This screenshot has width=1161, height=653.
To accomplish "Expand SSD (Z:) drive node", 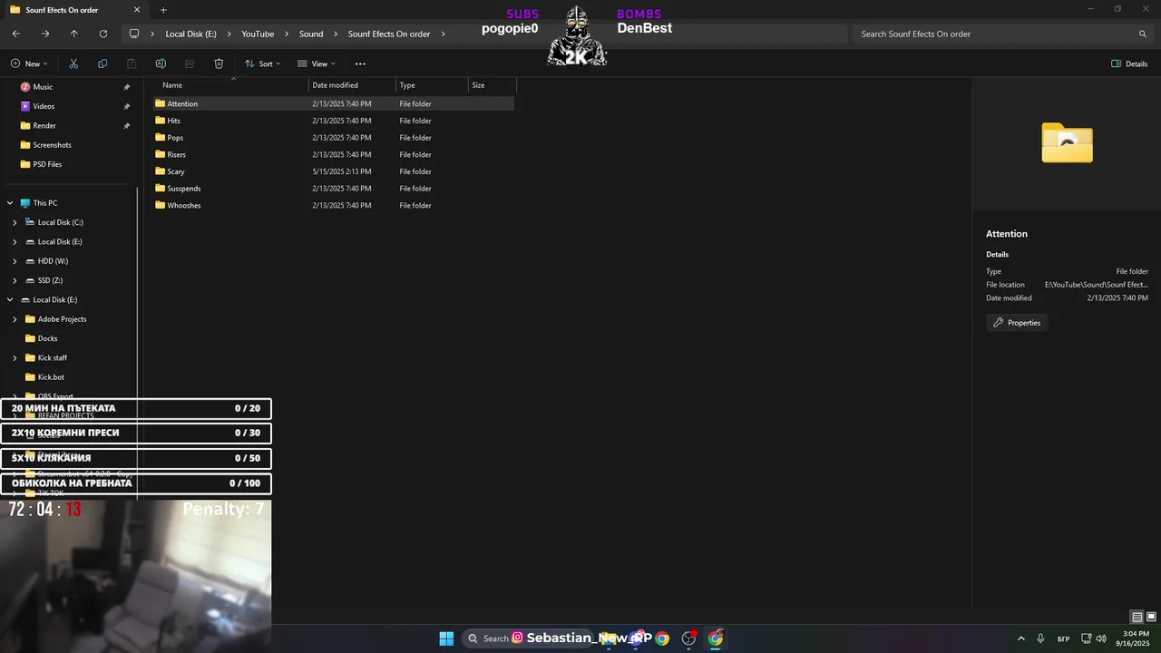I will pos(15,280).
